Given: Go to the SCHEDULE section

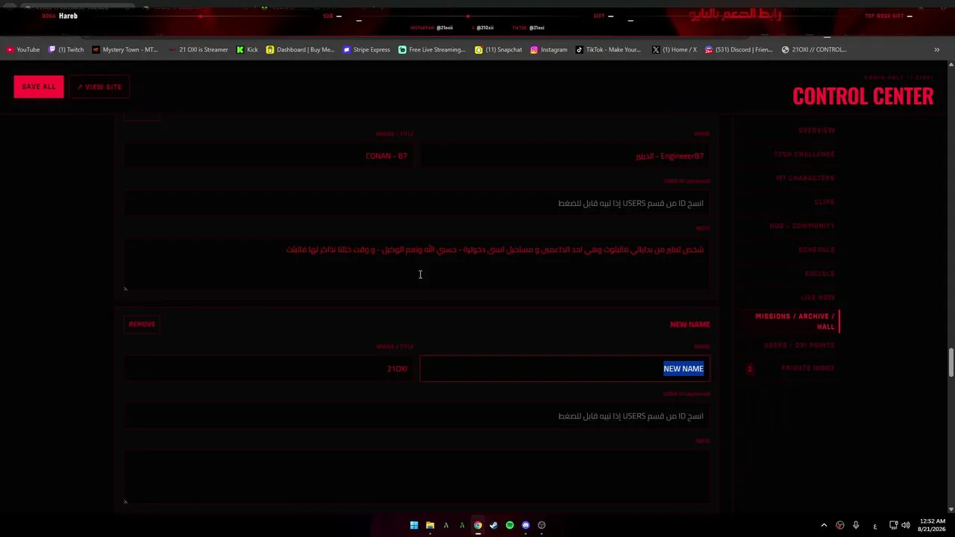Looking at the screenshot, I should [x=816, y=250].
